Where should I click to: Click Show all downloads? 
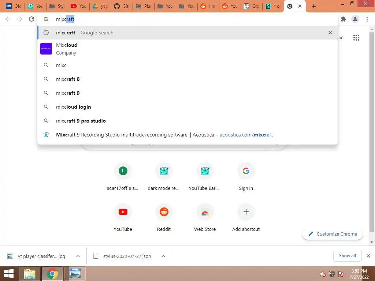[347, 256]
